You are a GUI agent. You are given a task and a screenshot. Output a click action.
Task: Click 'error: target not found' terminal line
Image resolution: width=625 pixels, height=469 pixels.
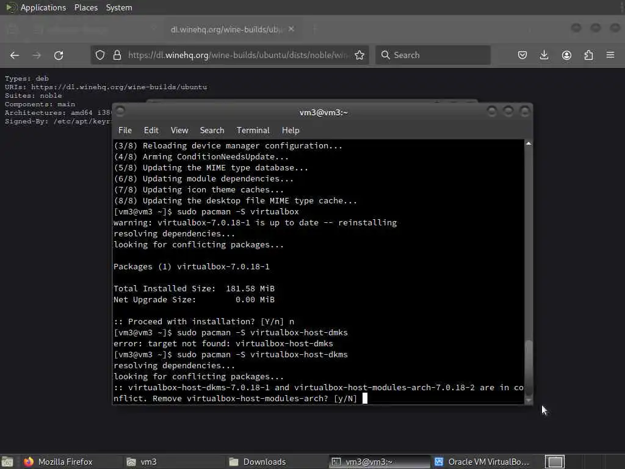click(x=223, y=343)
